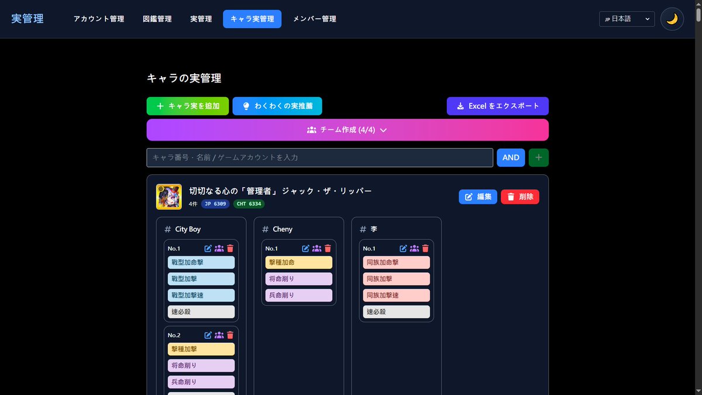Click the City Boy account header
Image resolution: width=702 pixels, height=395 pixels.
[183, 229]
